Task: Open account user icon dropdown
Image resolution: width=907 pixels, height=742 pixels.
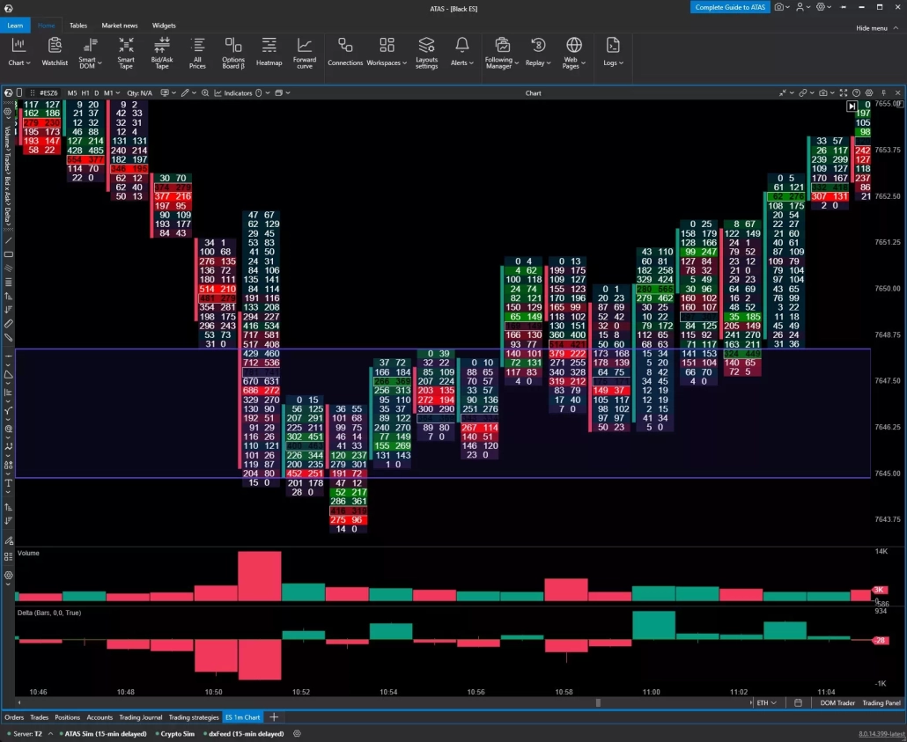Action: (x=803, y=7)
